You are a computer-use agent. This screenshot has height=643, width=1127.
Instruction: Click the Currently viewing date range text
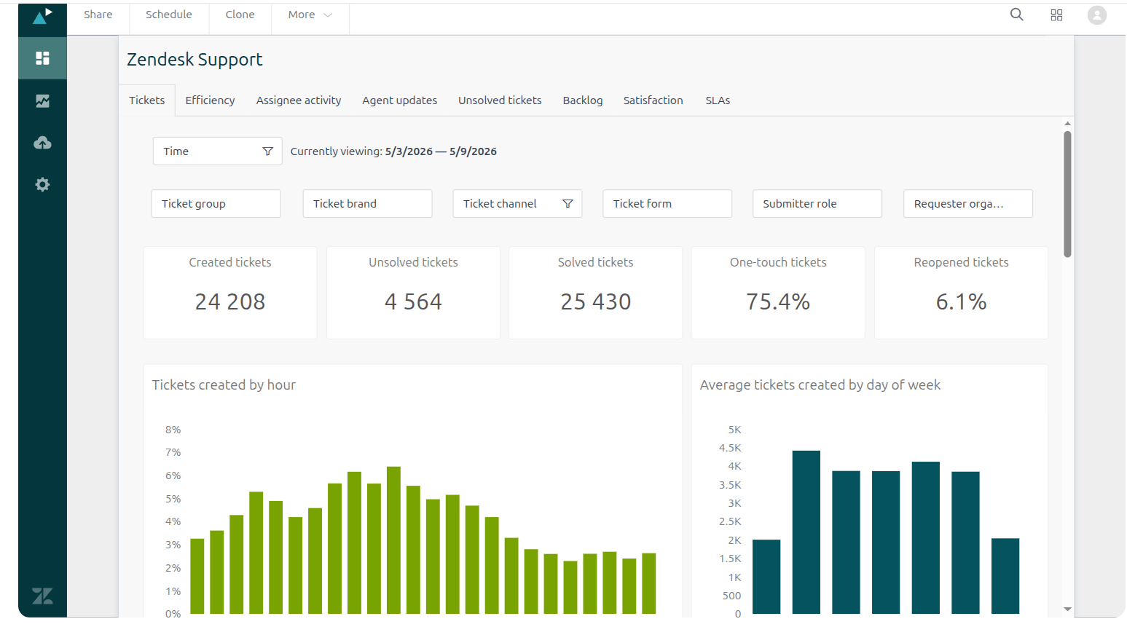pos(393,151)
